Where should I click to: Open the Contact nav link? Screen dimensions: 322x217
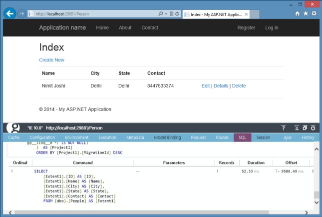point(150,27)
